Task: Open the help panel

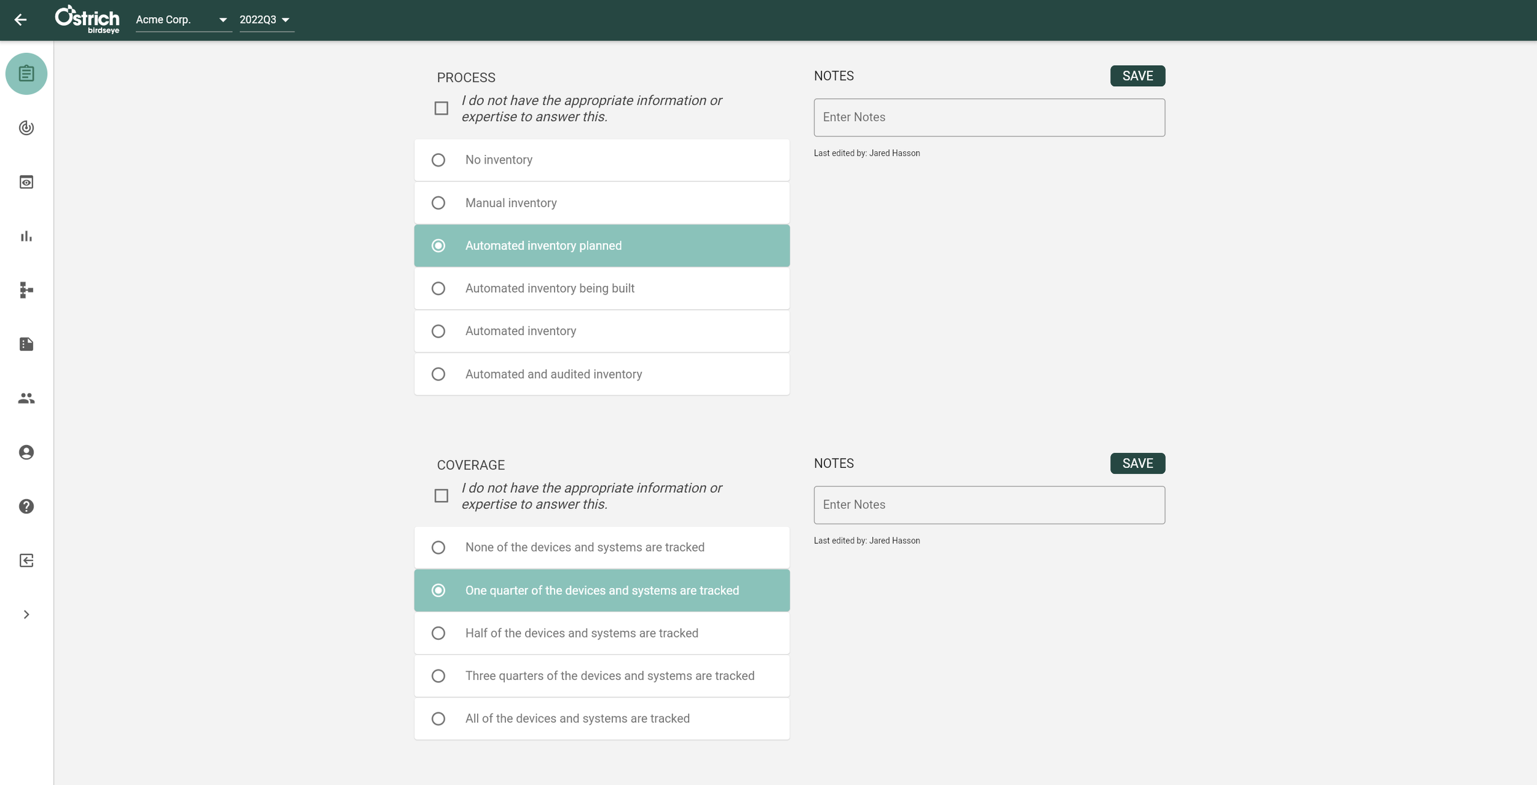Action: [x=26, y=506]
